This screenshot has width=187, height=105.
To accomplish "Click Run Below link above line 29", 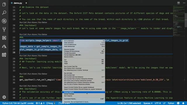I will (43, 56).
